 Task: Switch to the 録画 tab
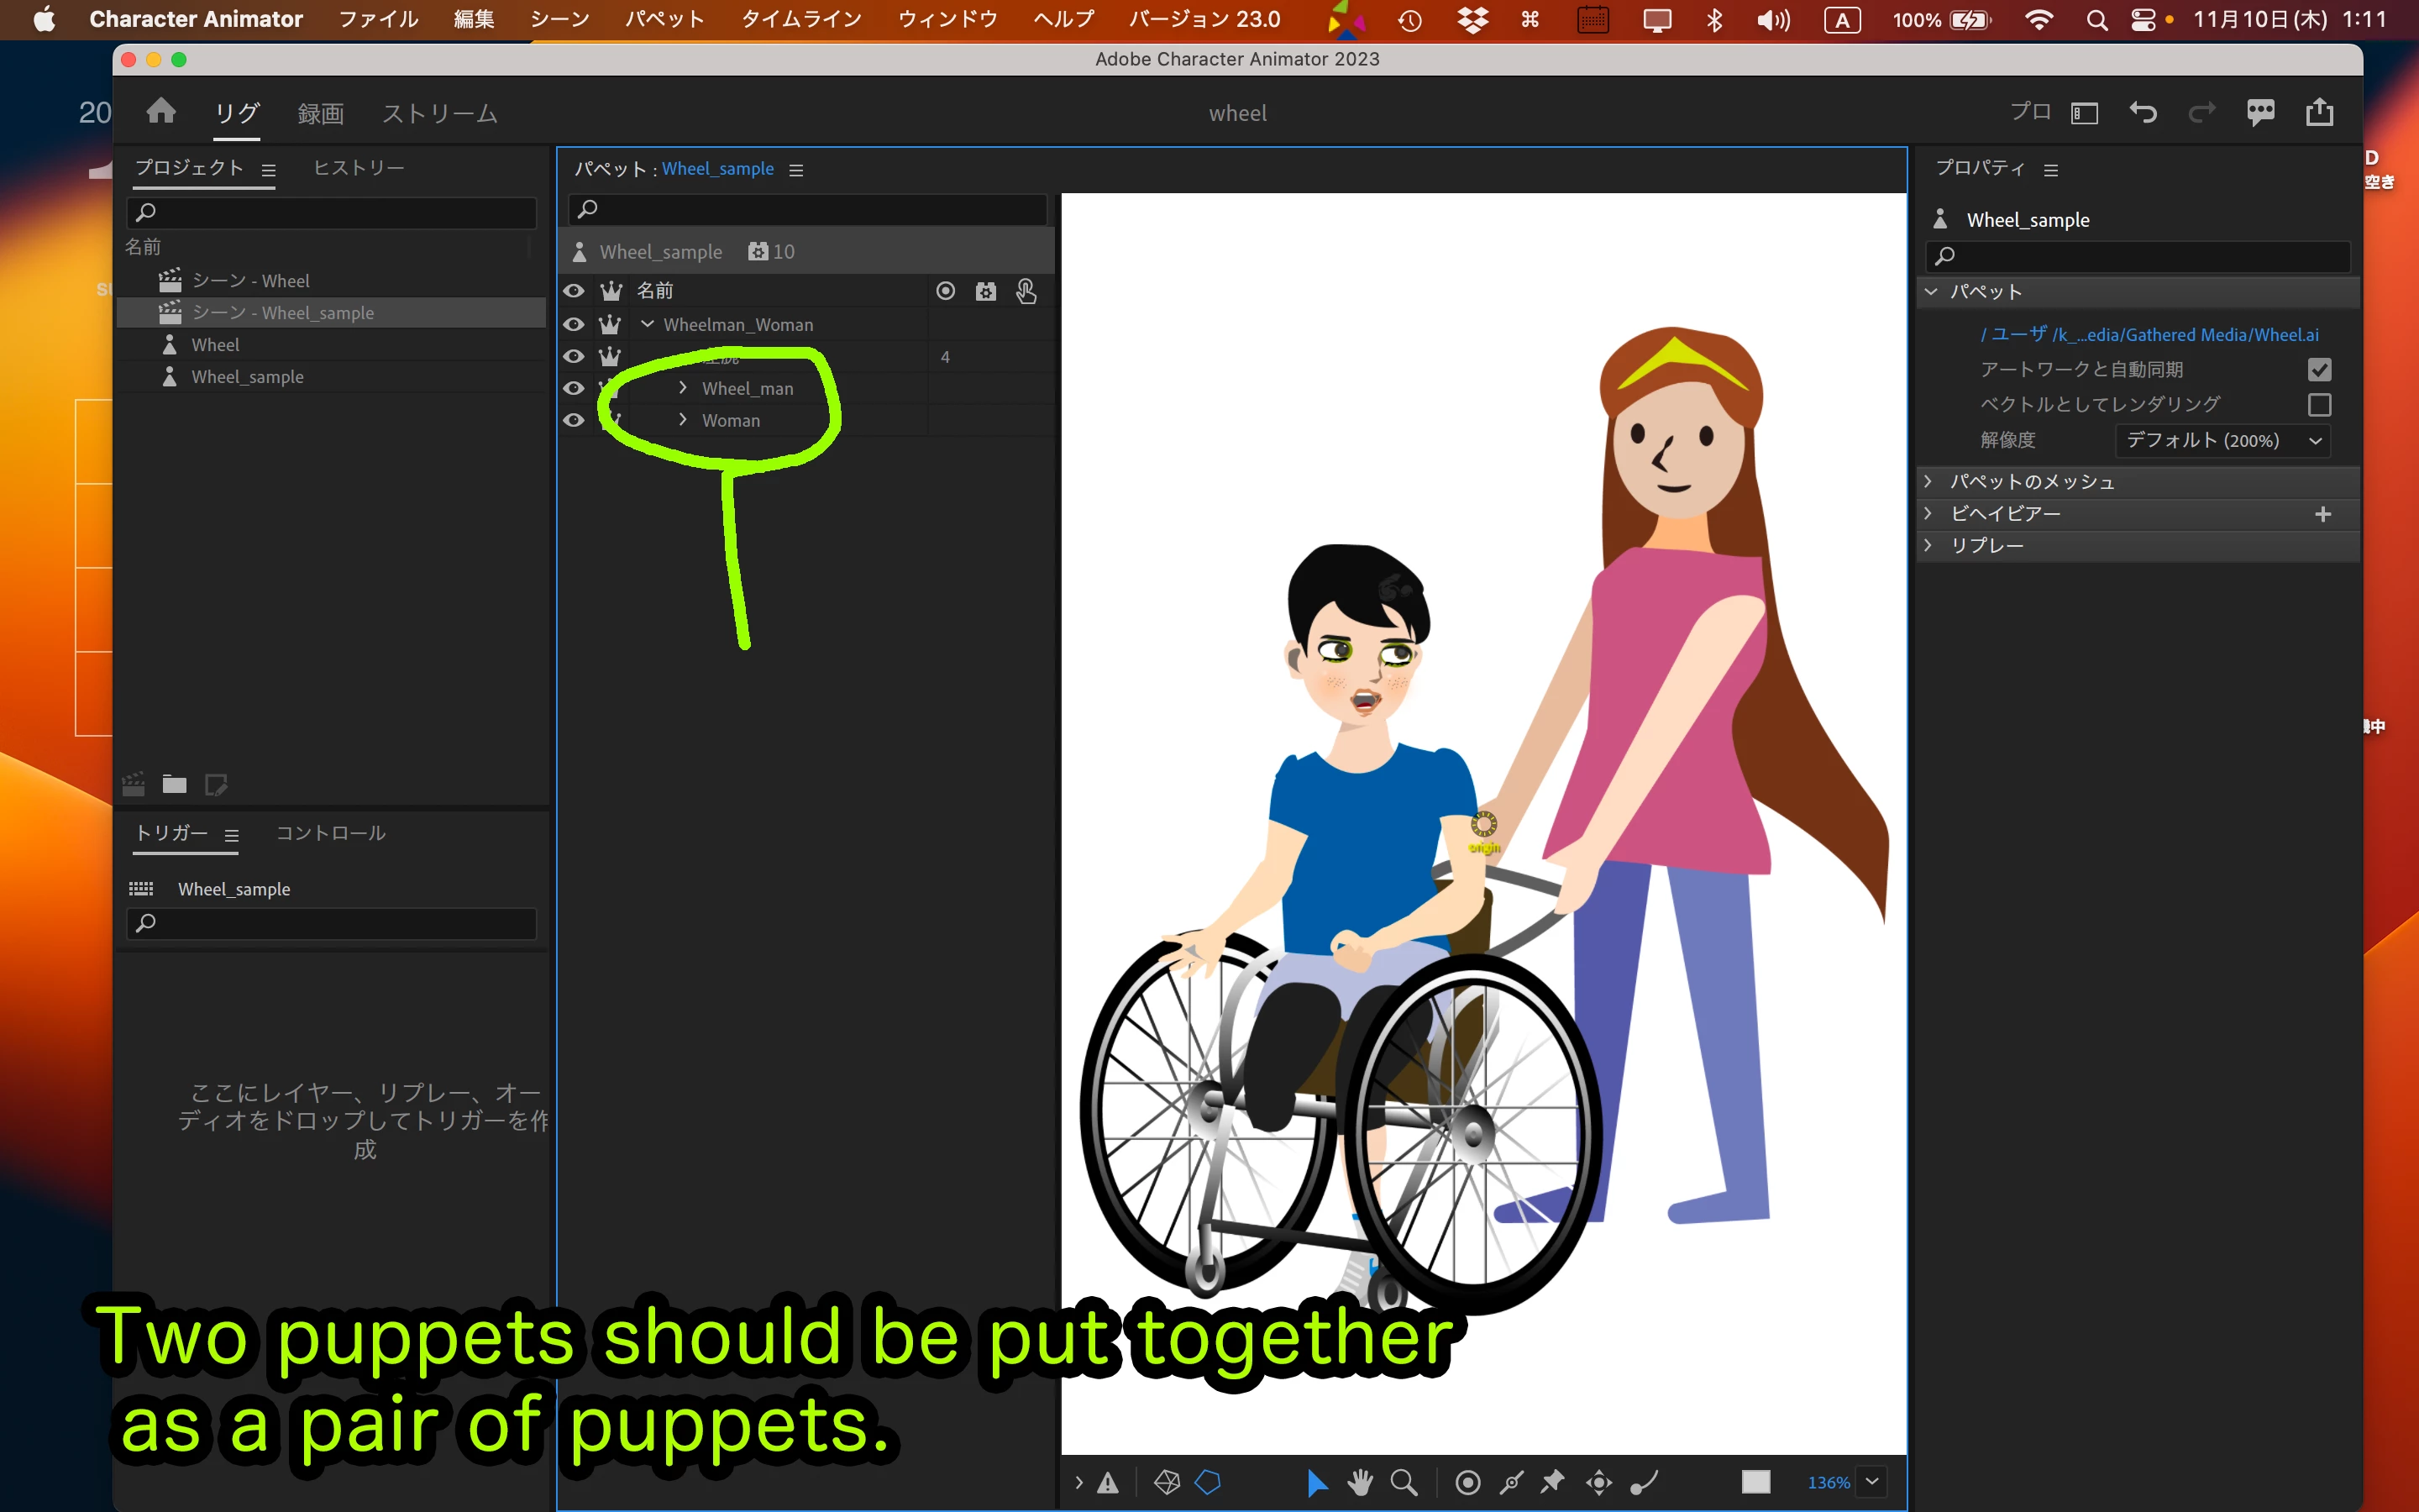(x=320, y=113)
